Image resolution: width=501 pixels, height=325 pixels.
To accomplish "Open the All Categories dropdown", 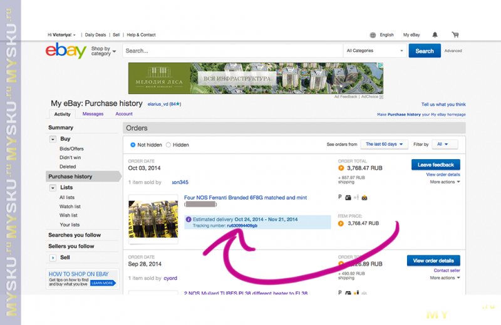I will pos(375,51).
